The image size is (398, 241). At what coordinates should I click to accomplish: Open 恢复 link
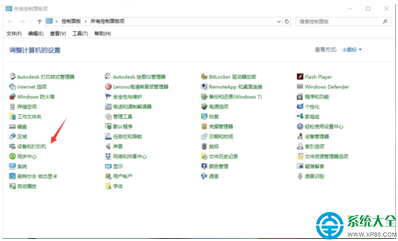(214, 116)
